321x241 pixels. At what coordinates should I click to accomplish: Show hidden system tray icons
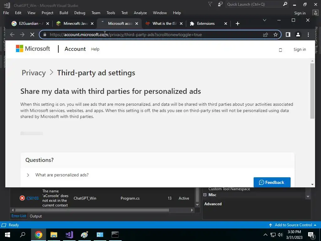(x=265, y=235)
